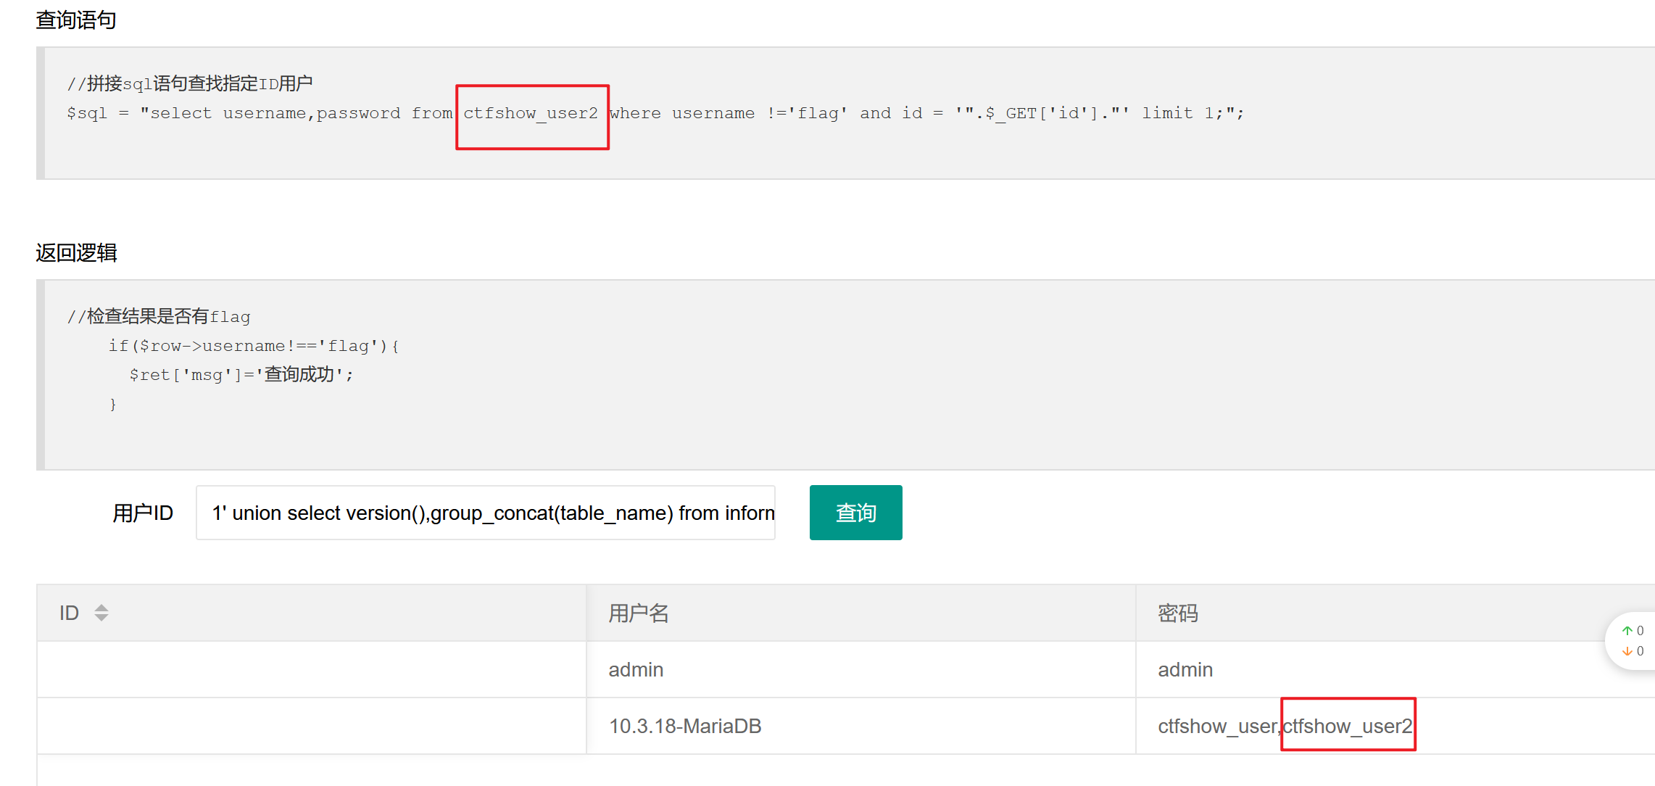1655x786 pixels.
Task: Click the //拼接sql语句查找指定ID用户 comment line
Action: (190, 84)
